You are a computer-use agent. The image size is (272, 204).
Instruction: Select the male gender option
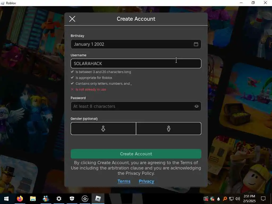pyautogui.click(x=169, y=129)
